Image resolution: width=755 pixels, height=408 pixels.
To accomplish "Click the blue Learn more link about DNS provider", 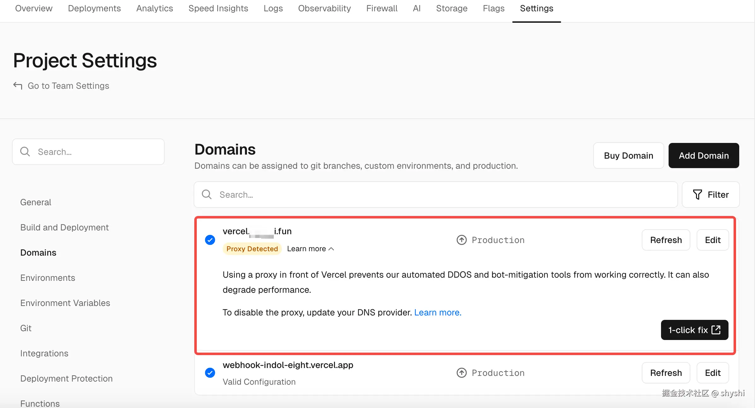I will click(437, 312).
